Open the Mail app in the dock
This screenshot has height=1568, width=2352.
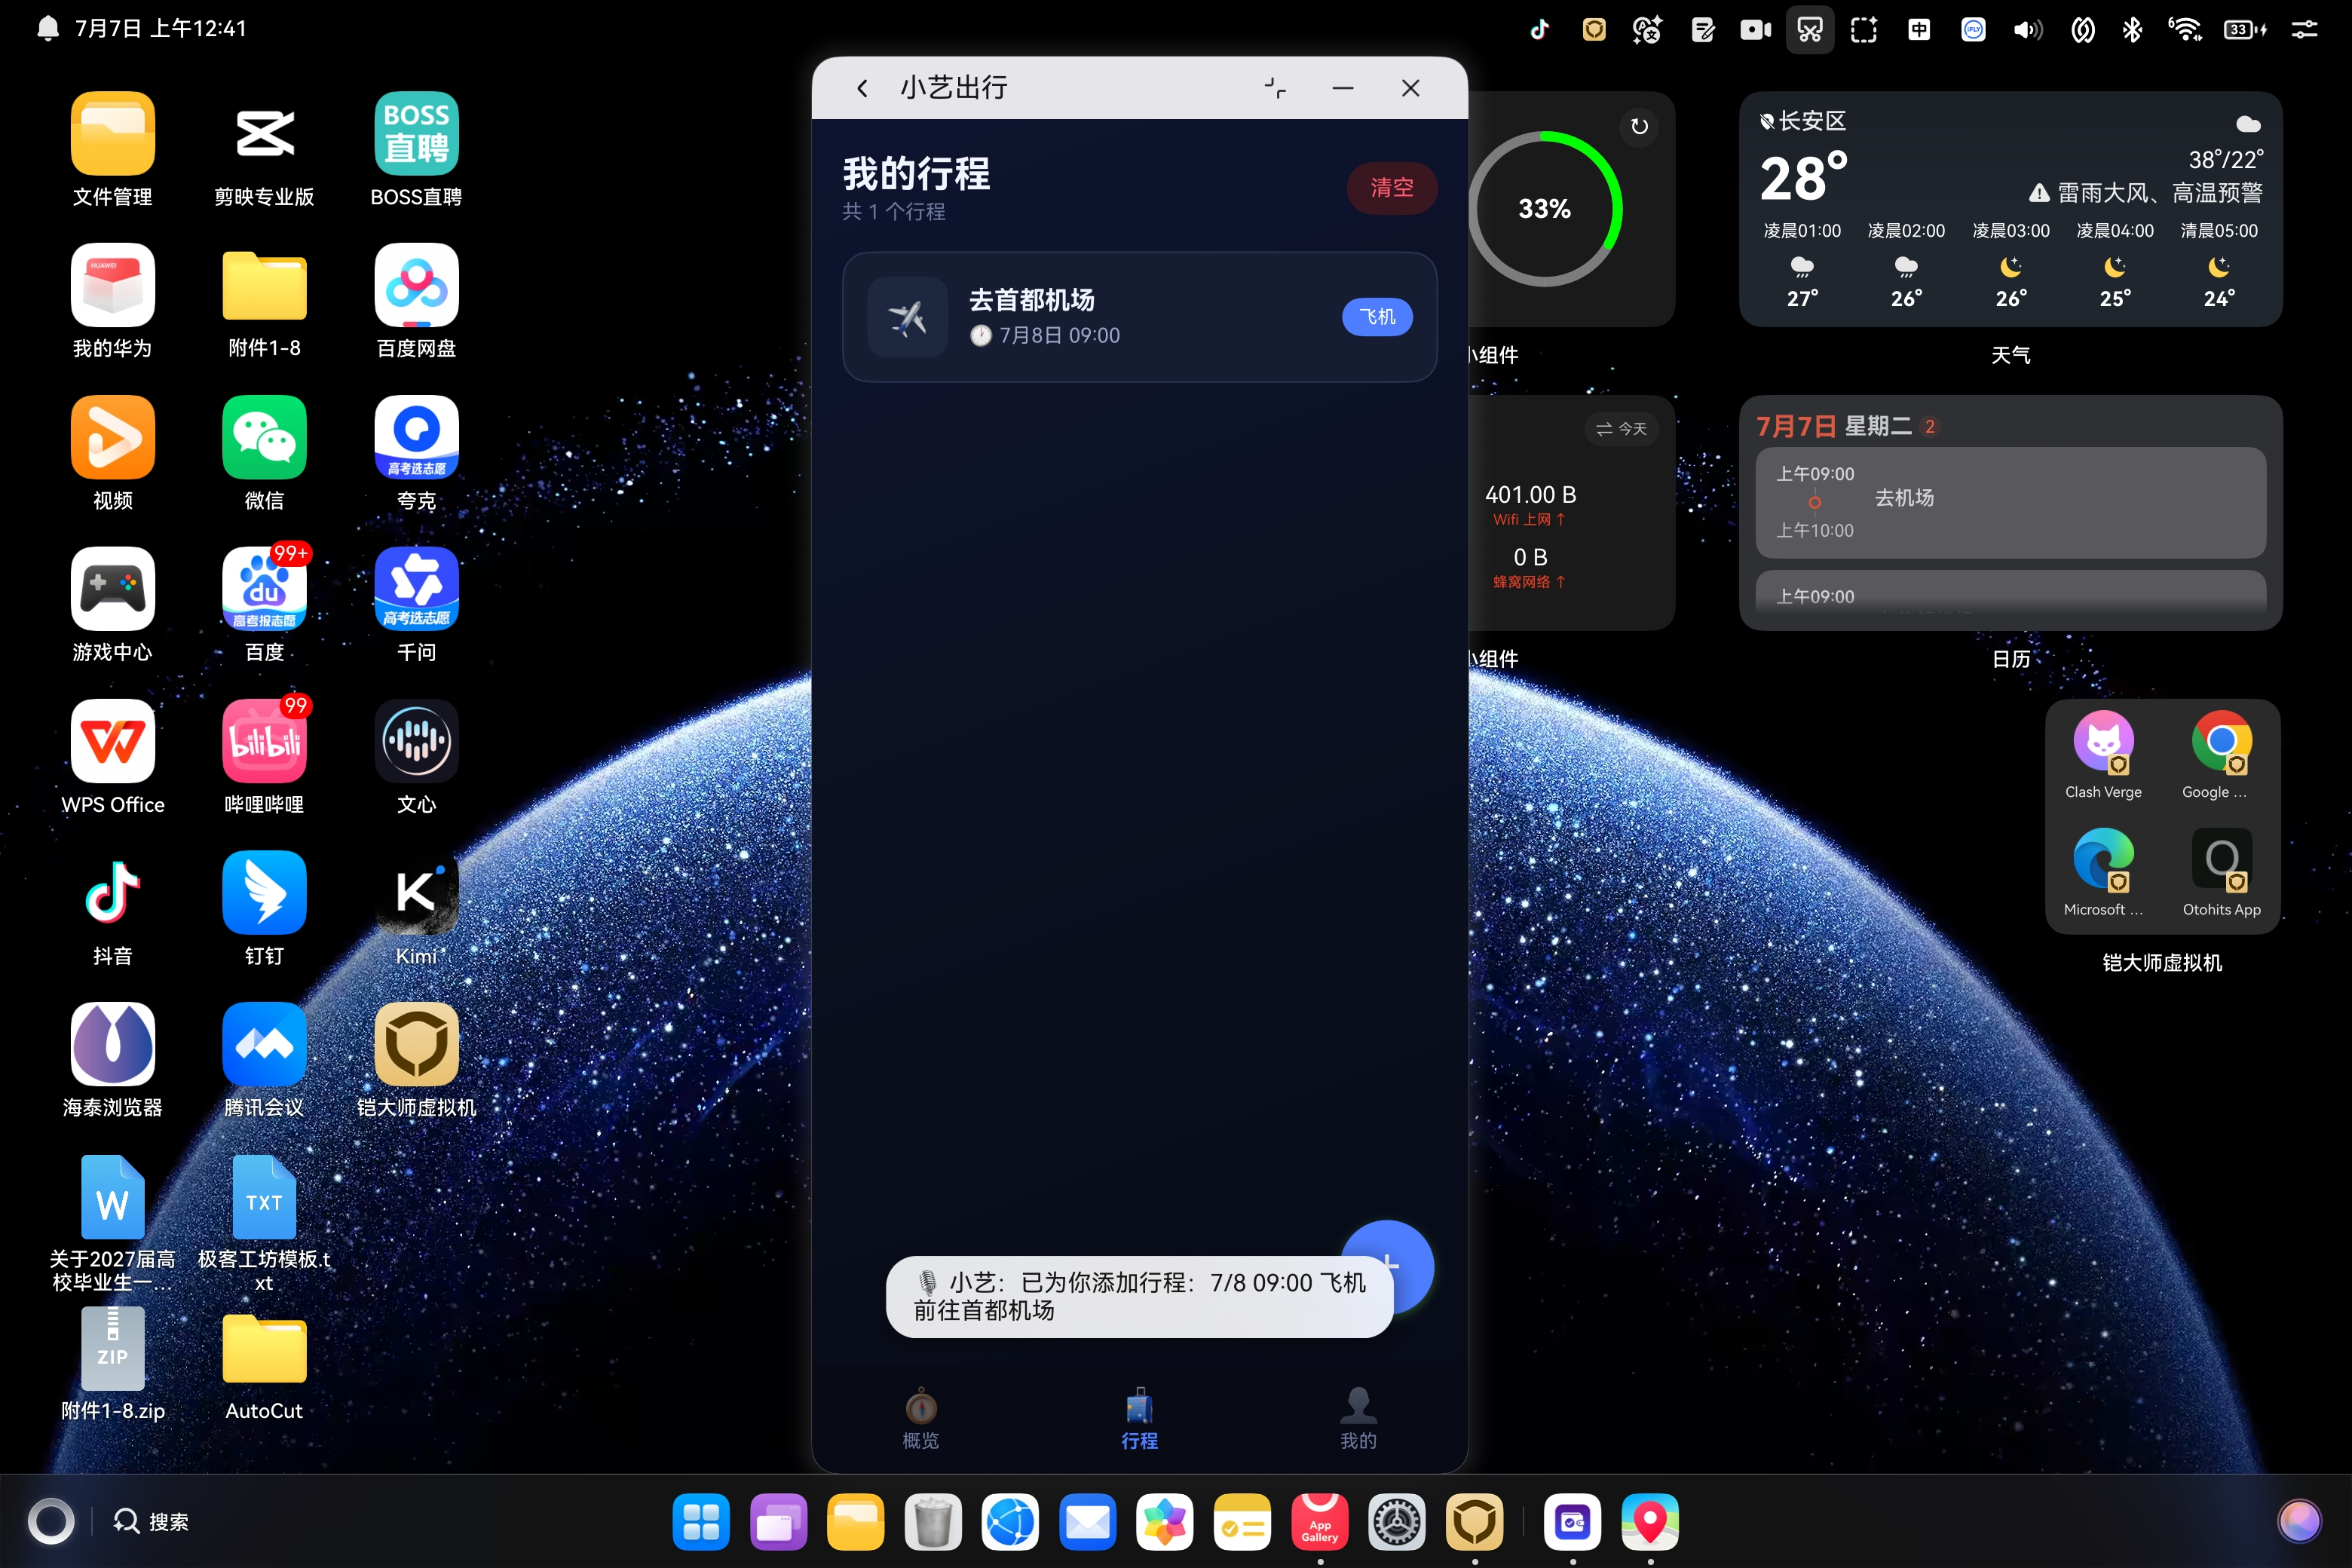[x=1087, y=1522]
